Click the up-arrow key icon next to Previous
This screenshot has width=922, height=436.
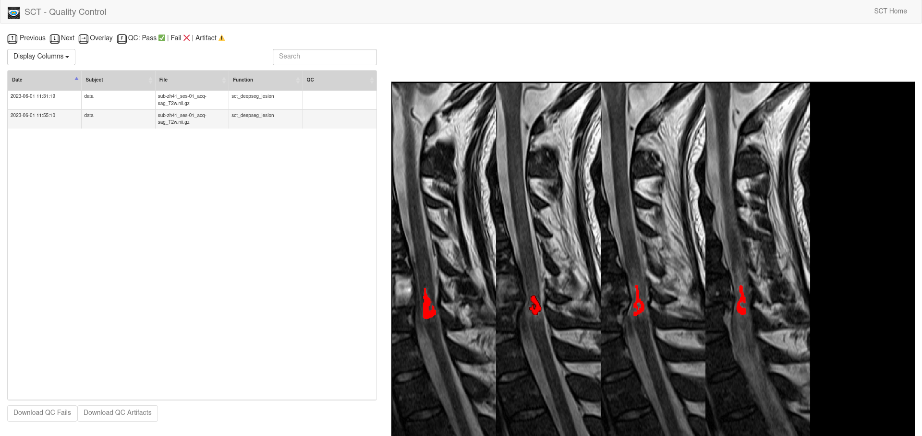12,39
